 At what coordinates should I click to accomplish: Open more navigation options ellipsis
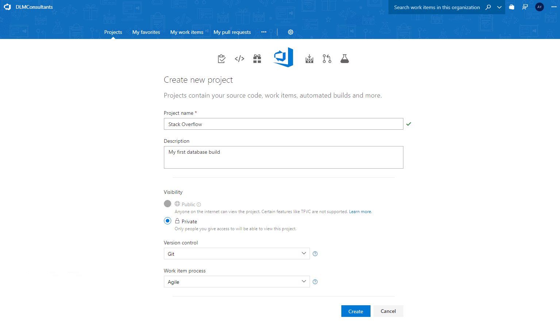pyautogui.click(x=264, y=32)
